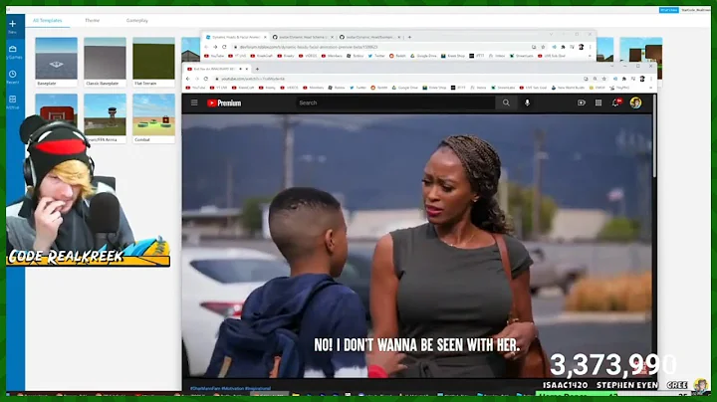Close the YouTube video tab
The height and width of the screenshot is (402, 717).
(247, 69)
